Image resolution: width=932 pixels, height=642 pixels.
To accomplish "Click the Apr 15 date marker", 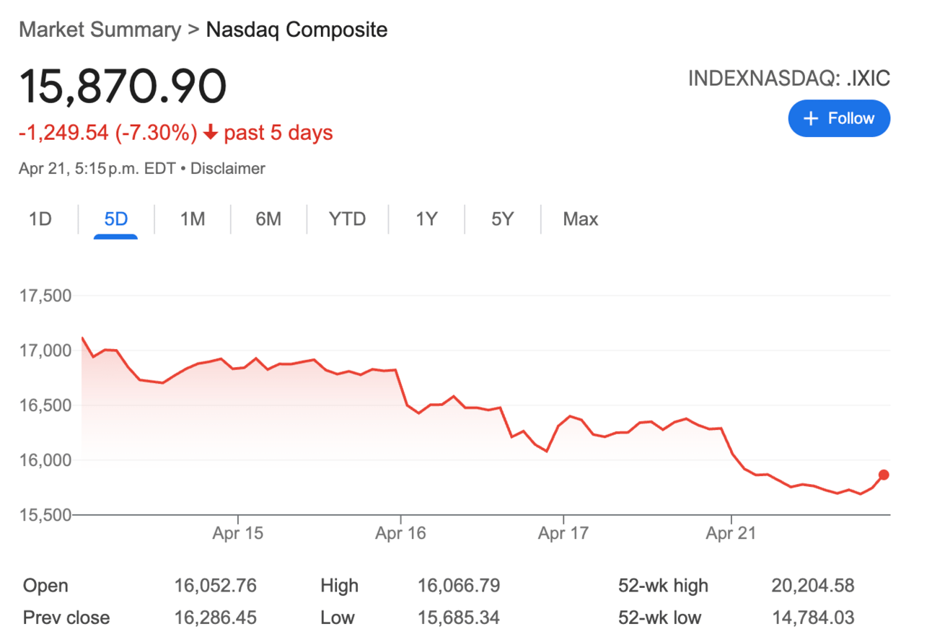I will (238, 534).
